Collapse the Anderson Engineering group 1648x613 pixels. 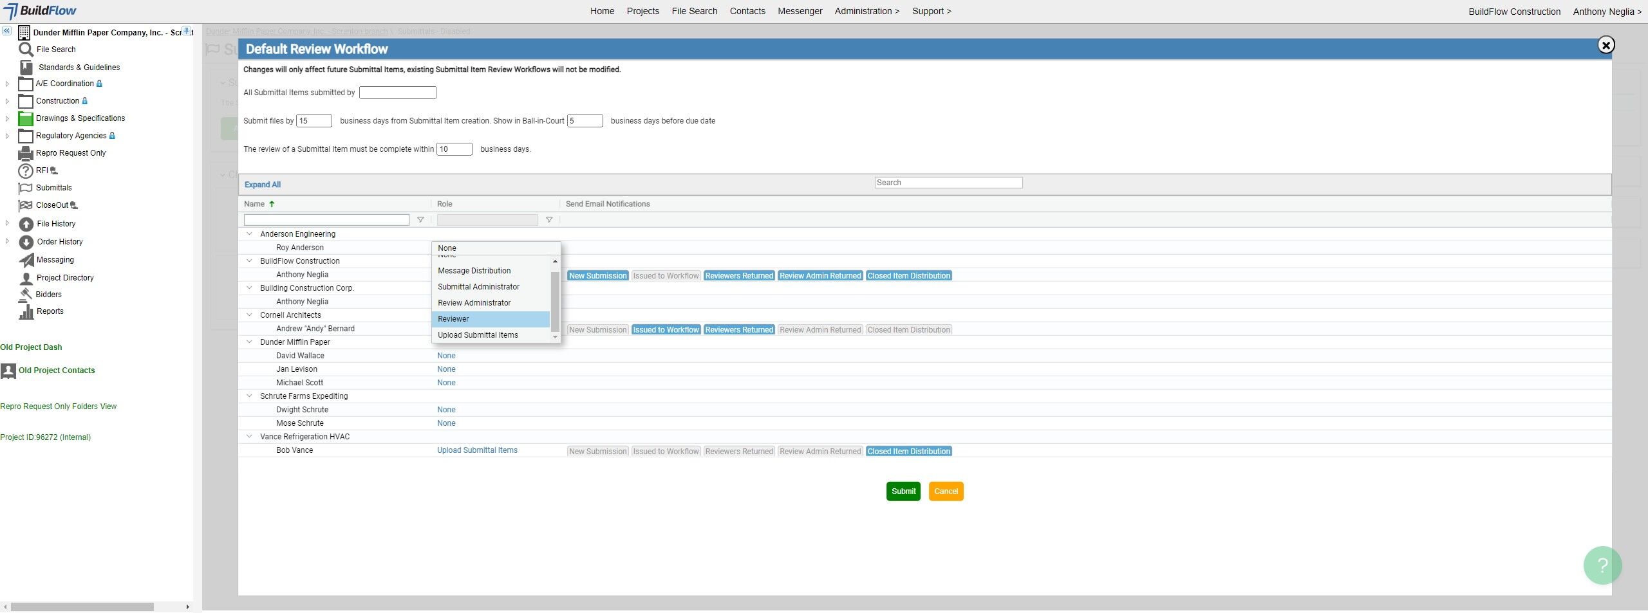coord(250,234)
